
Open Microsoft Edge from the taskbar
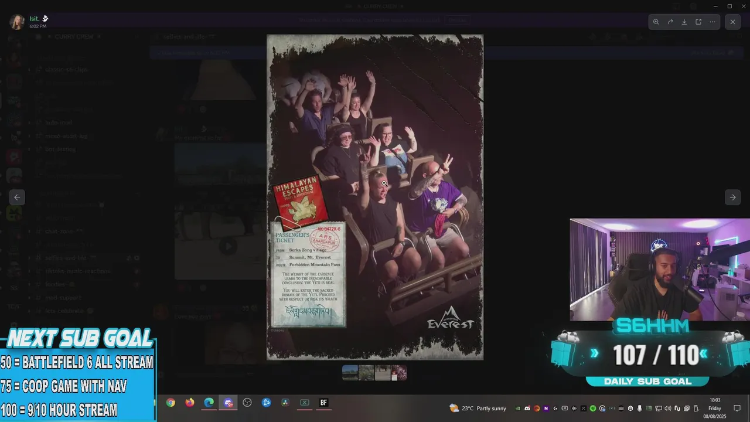209,403
